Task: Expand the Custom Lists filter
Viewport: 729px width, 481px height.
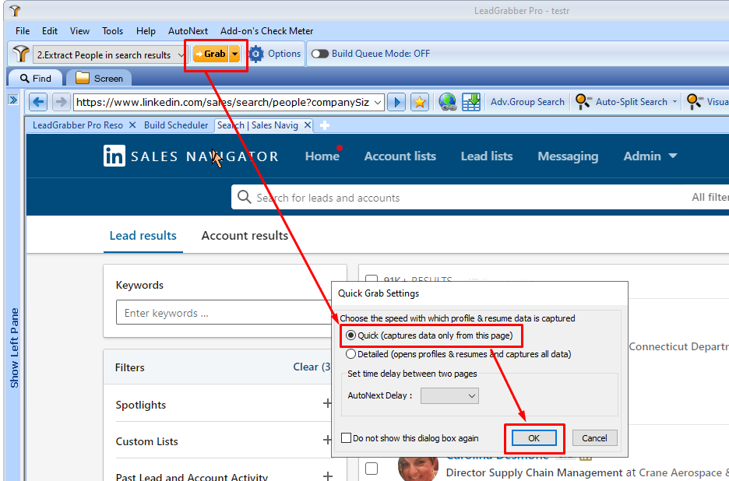Action: pos(327,440)
